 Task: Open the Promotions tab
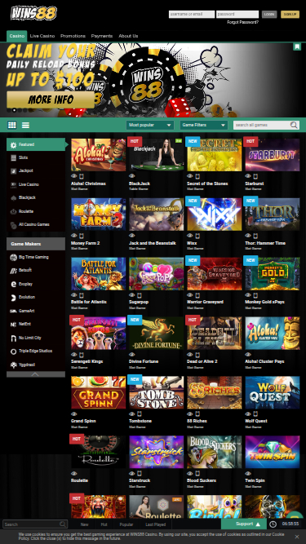pyautogui.click(x=73, y=36)
